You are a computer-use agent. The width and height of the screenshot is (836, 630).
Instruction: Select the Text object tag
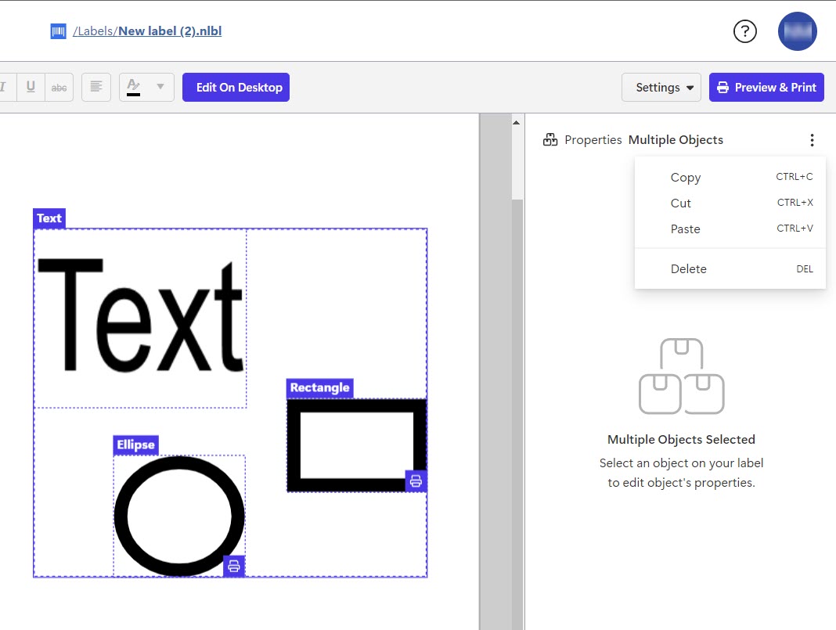pyautogui.click(x=49, y=218)
